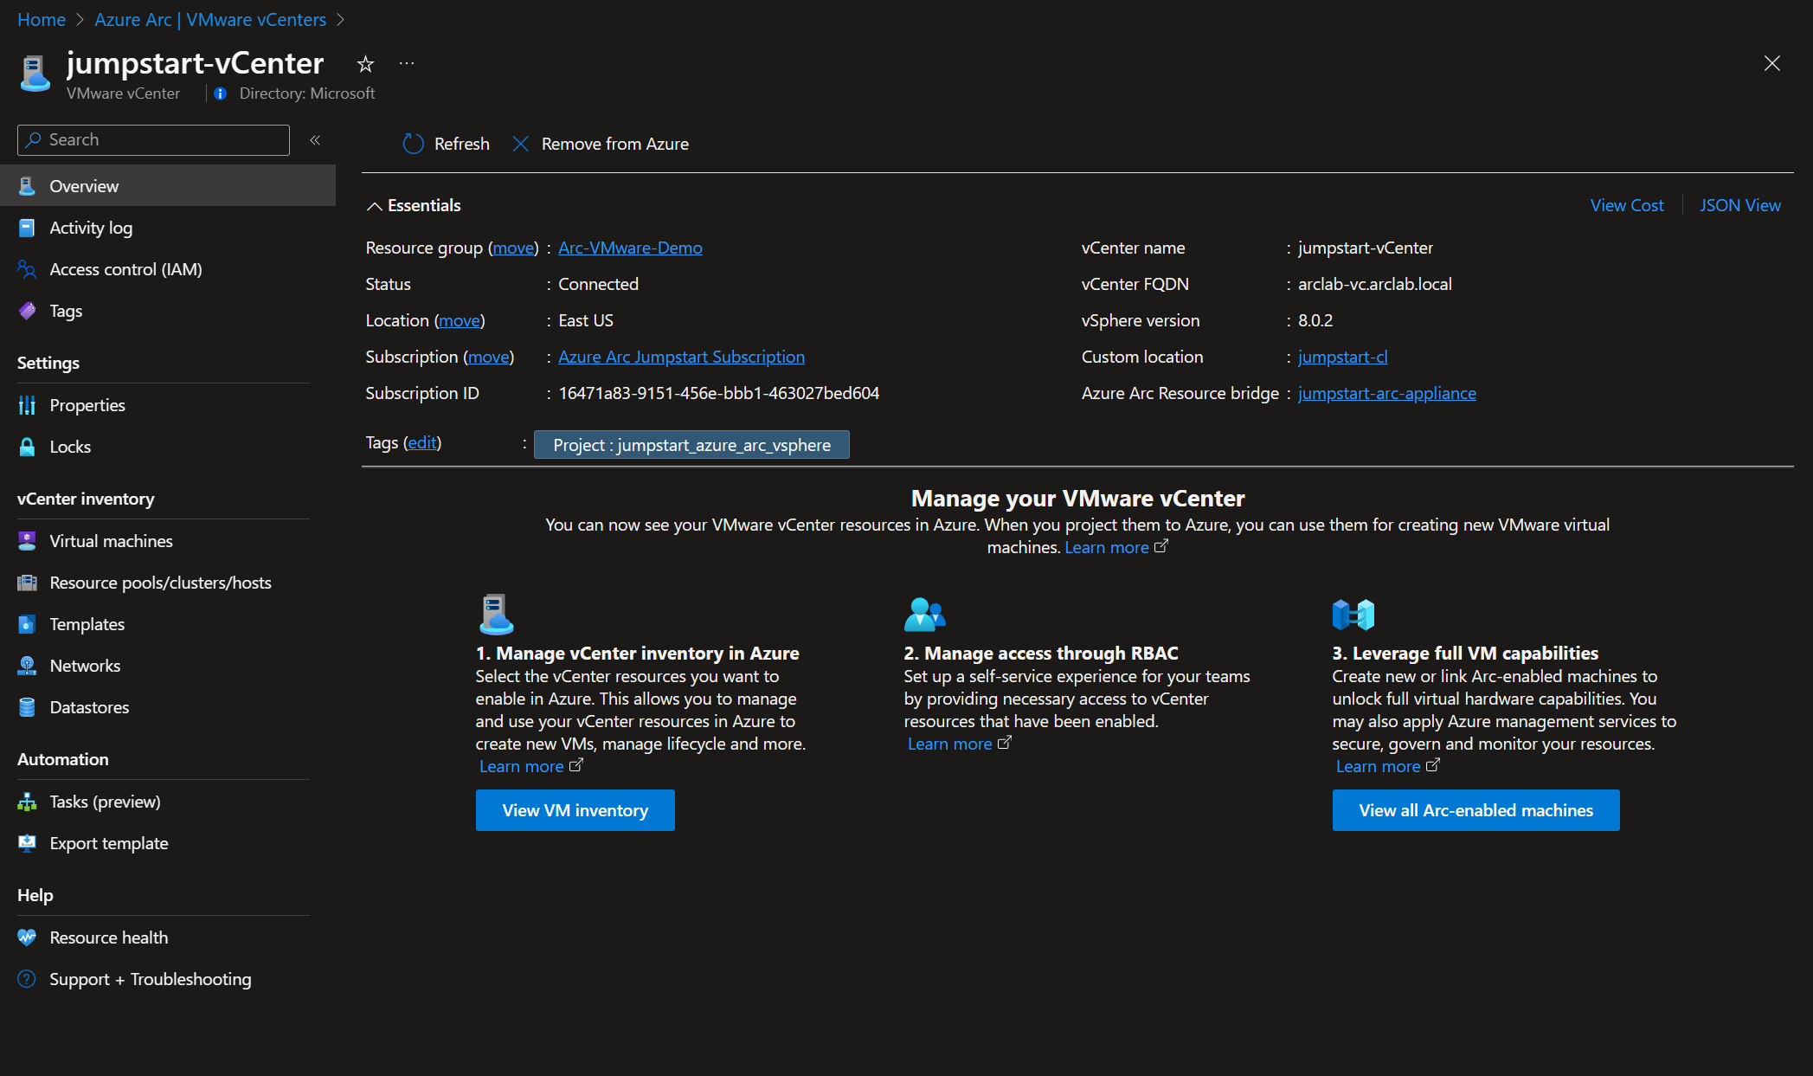Go to Azure Arc | VMware vCenters breadcrumb
Viewport: 1813px width, 1076px height.
210,19
